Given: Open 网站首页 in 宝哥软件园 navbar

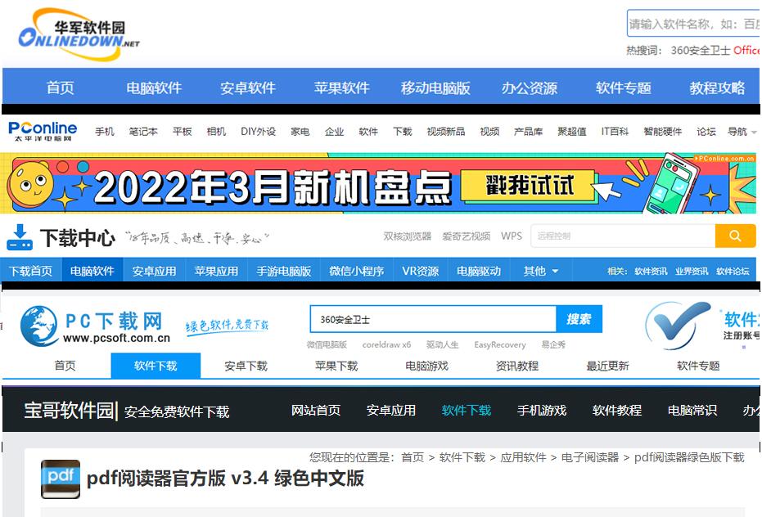Looking at the screenshot, I should [316, 410].
